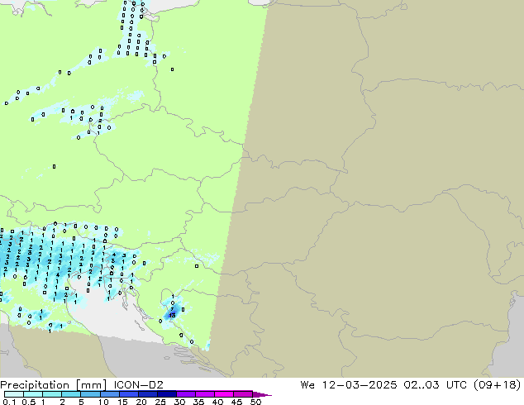Image resolution: width=524 pixels, height=405 pixels.
Task: Click the 'We' weekday label
Action: (307, 385)
